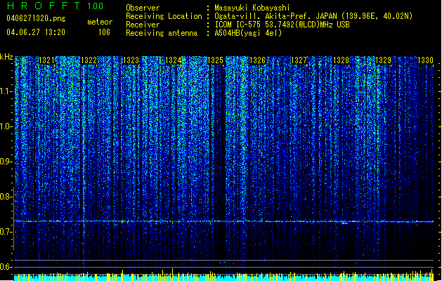The height and width of the screenshot is (281, 442).
Task: Click the meteor label
Action: click(100, 22)
